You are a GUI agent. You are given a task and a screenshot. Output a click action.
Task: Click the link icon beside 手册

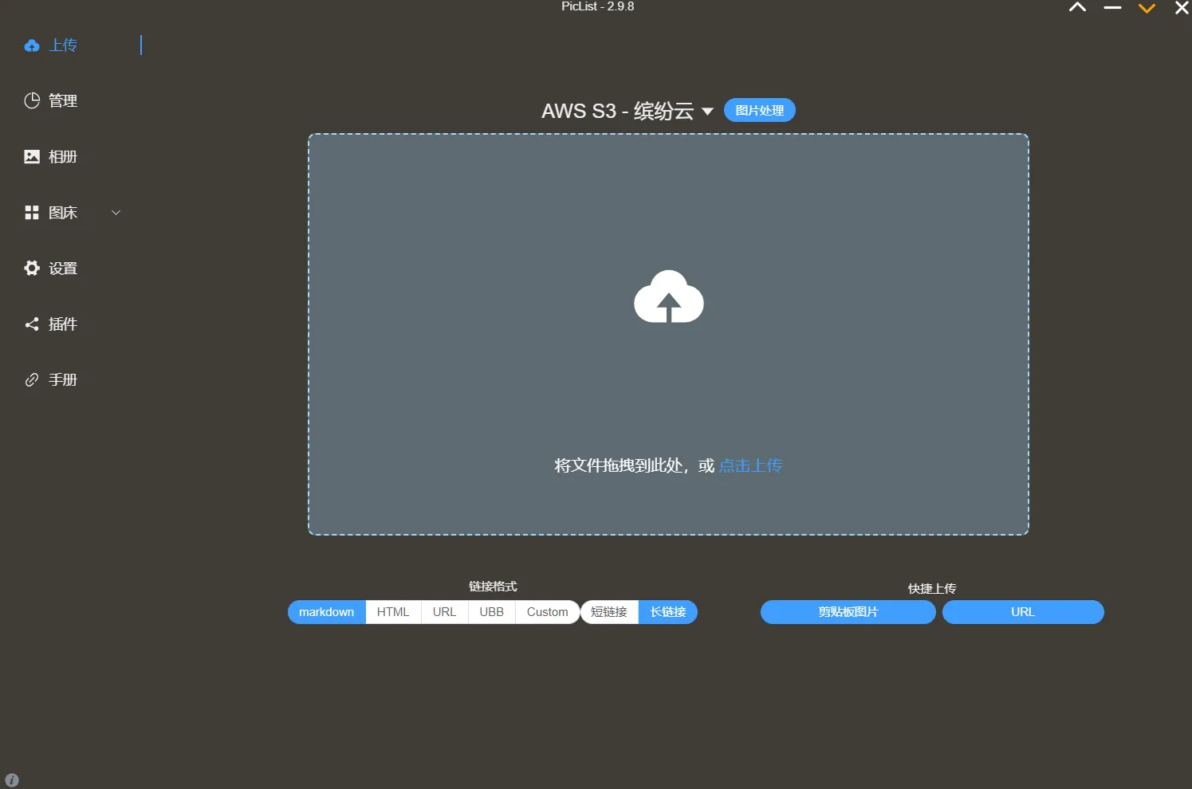pyautogui.click(x=32, y=380)
